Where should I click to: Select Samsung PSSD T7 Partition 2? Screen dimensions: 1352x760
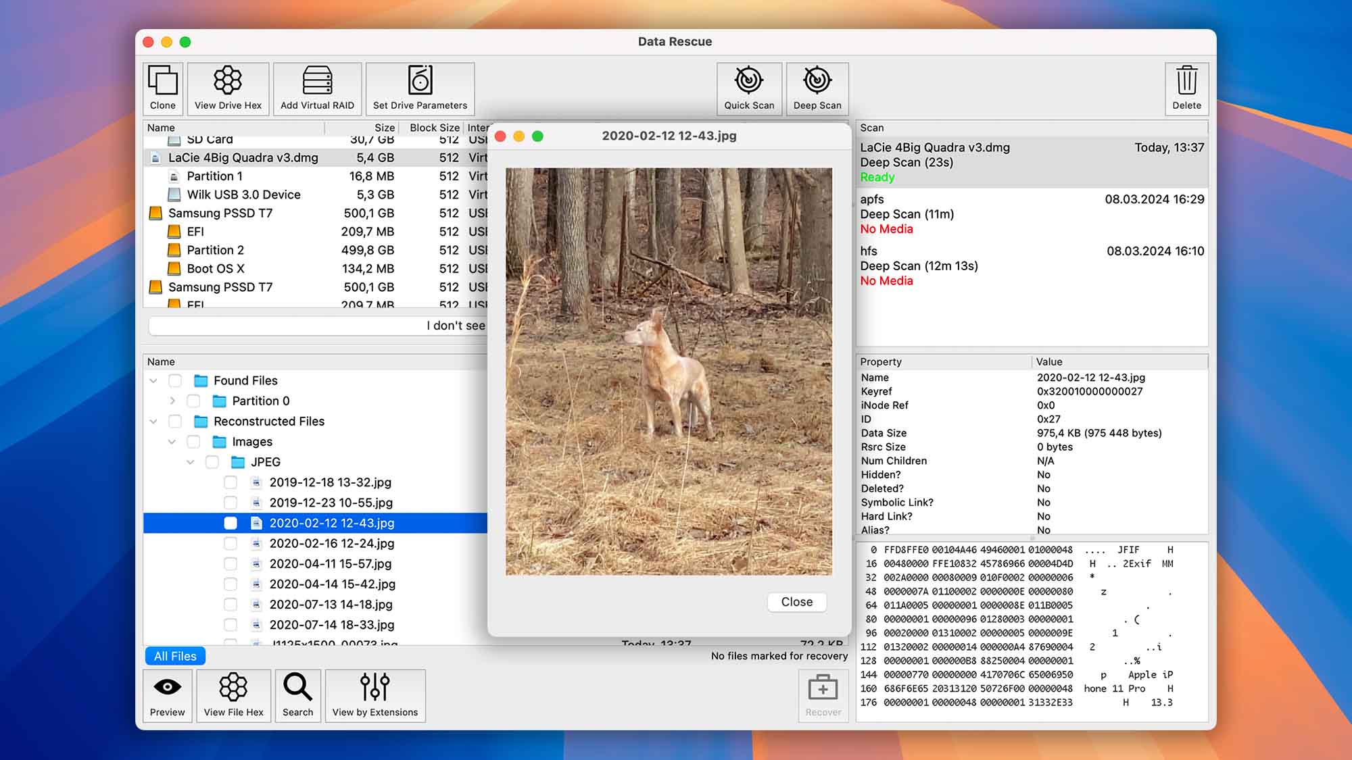click(215, 250)
